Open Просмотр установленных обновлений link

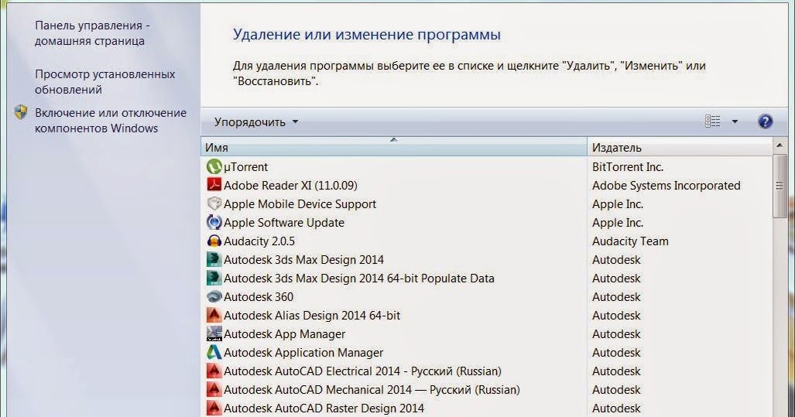click(x=105, y=81)
